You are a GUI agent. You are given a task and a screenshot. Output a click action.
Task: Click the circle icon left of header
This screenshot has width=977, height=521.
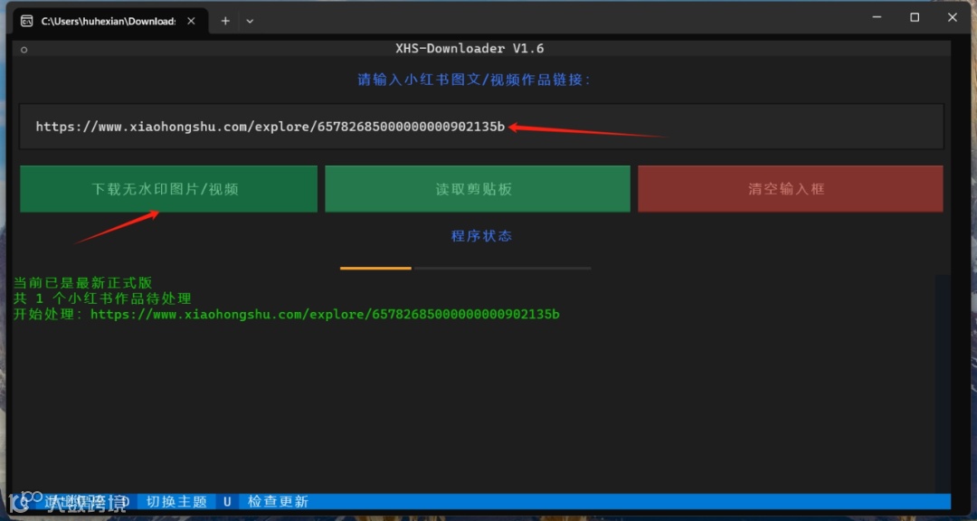24,49
